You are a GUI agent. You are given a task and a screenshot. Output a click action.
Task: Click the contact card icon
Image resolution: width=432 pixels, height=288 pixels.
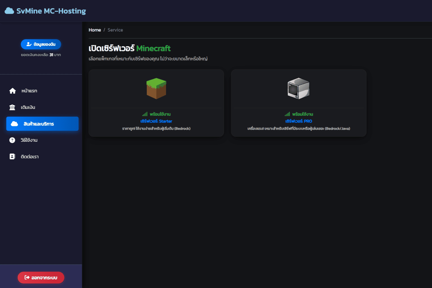(12, 157)
